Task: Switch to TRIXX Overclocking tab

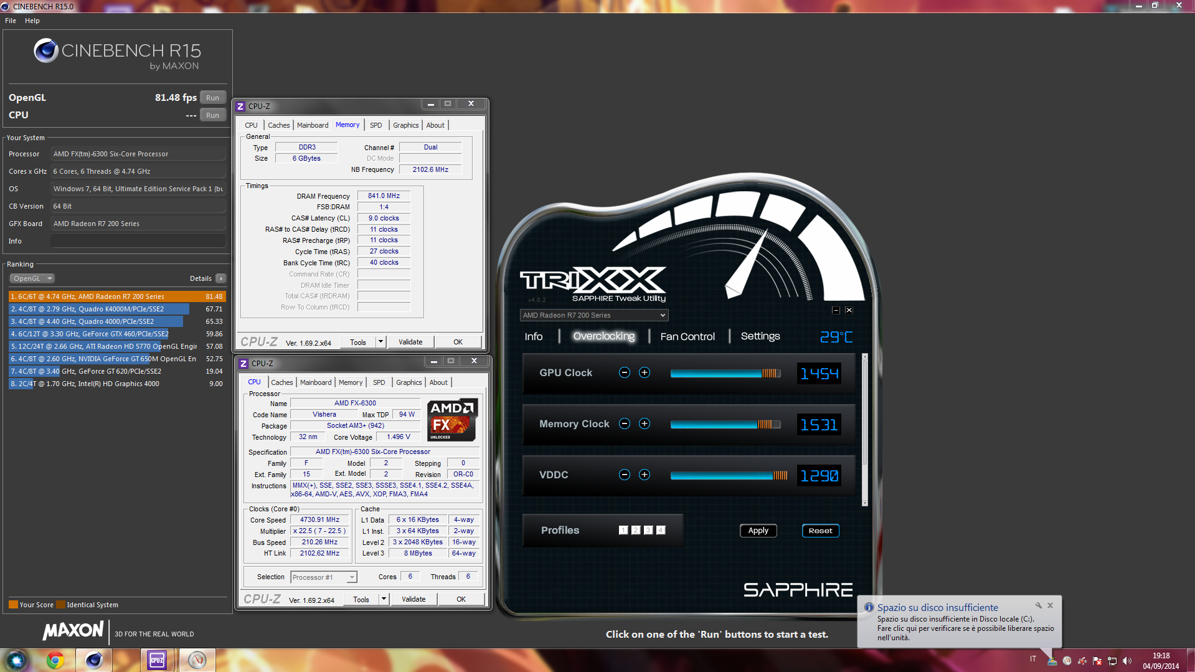Action: click(x=604, y=336)
